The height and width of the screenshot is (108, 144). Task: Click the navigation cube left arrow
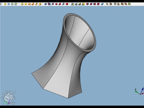(x=1, y=98)
